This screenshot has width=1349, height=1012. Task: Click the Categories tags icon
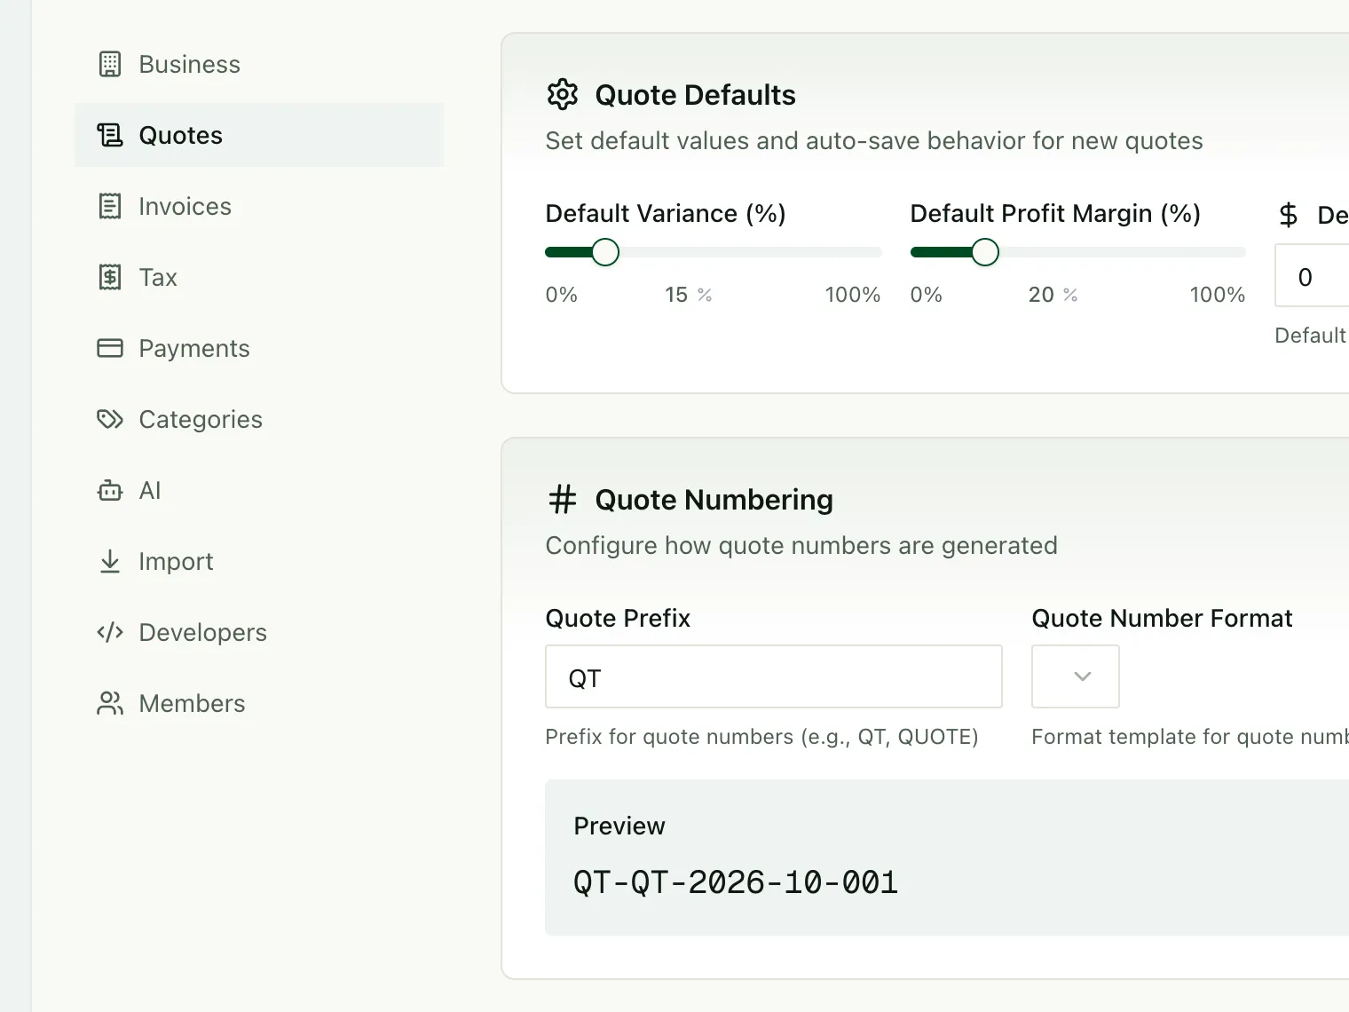[x=110, y=419]
